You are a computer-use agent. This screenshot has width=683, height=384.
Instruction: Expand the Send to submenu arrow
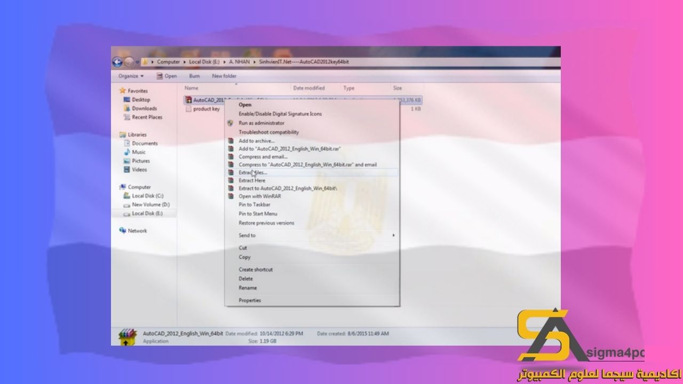tap(394, 235)
